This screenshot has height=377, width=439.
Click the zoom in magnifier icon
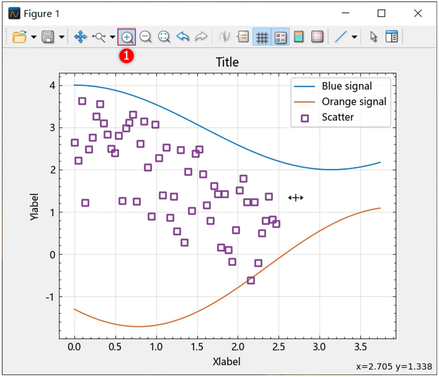tap(127, 37)
